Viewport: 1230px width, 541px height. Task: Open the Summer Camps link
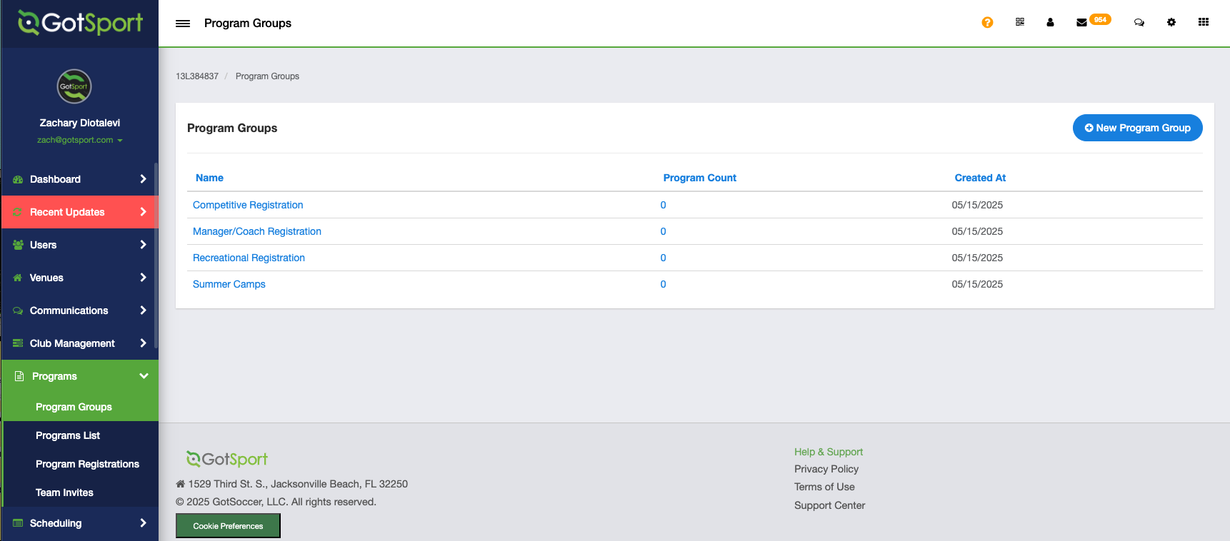[x=229, y=284]
